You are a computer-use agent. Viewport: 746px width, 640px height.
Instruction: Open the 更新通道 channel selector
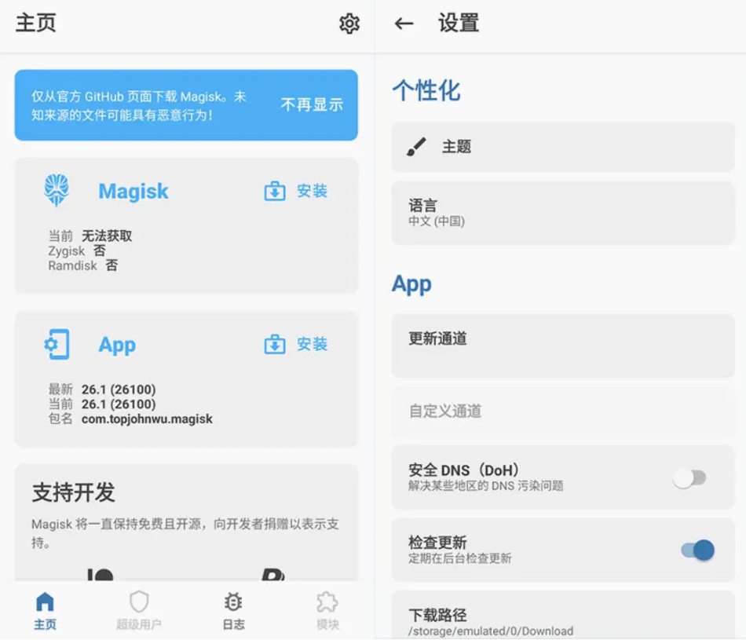562,347
